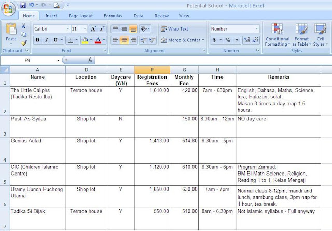The width and height of the screenshot is (332, 231).
Task: Click the Paste clipboard icon
Action: click(x=11, y=29)
